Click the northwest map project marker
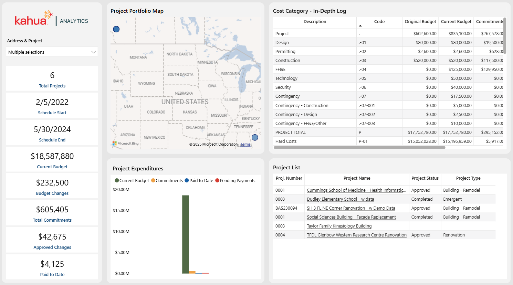Screen dimensions: 513x285 point(116,29)
